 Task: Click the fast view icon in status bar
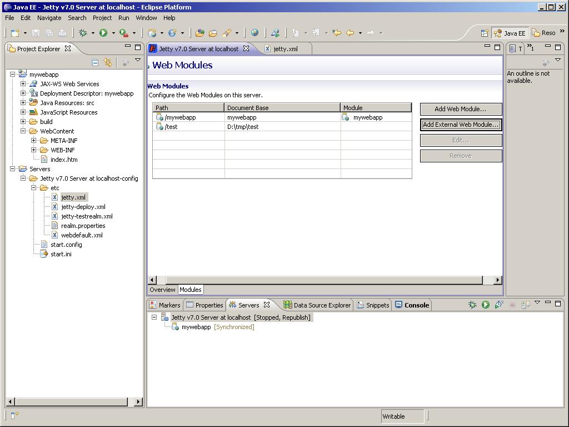[x=14, y=415]
